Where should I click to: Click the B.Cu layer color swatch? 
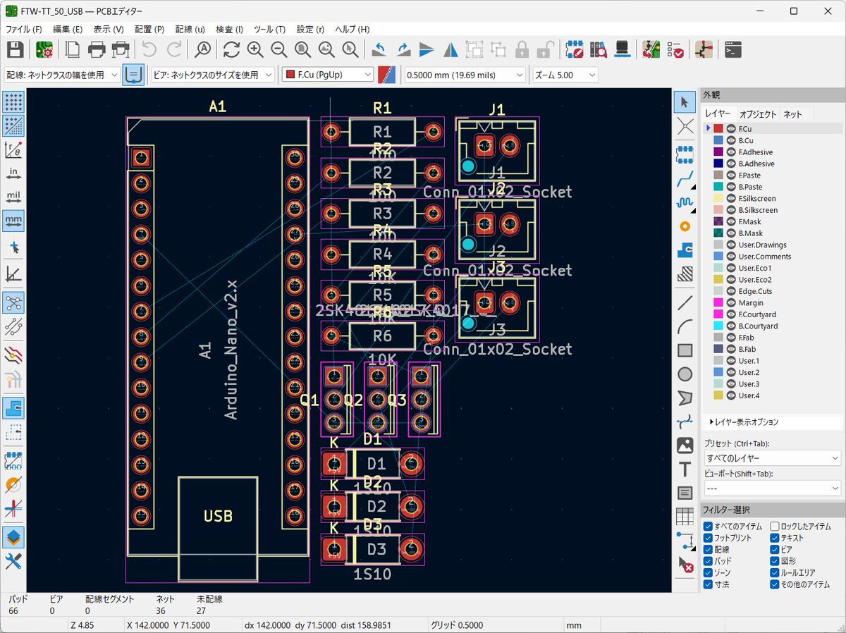718,140
